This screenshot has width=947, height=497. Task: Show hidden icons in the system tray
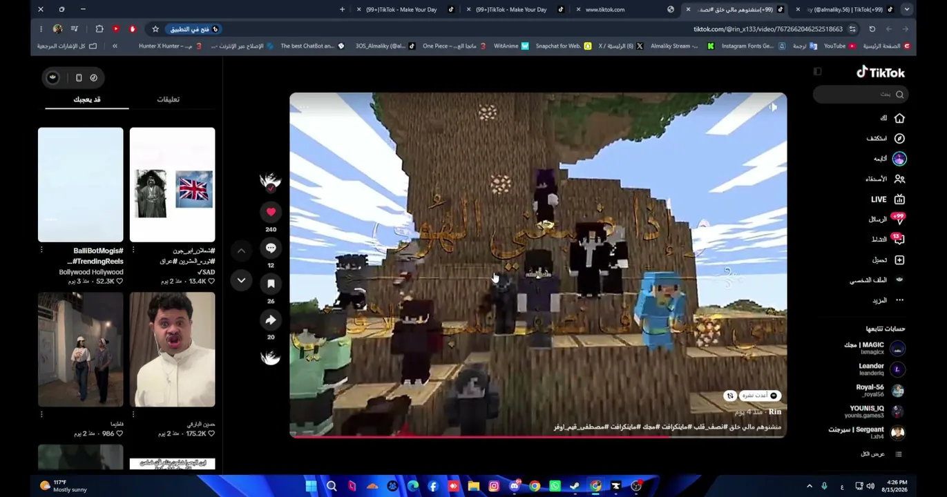pos(810,486)
